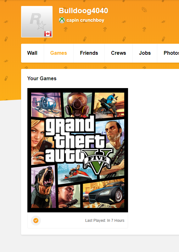Click the black sports car cover panel

pyautogui.click(x=104, y=194)
